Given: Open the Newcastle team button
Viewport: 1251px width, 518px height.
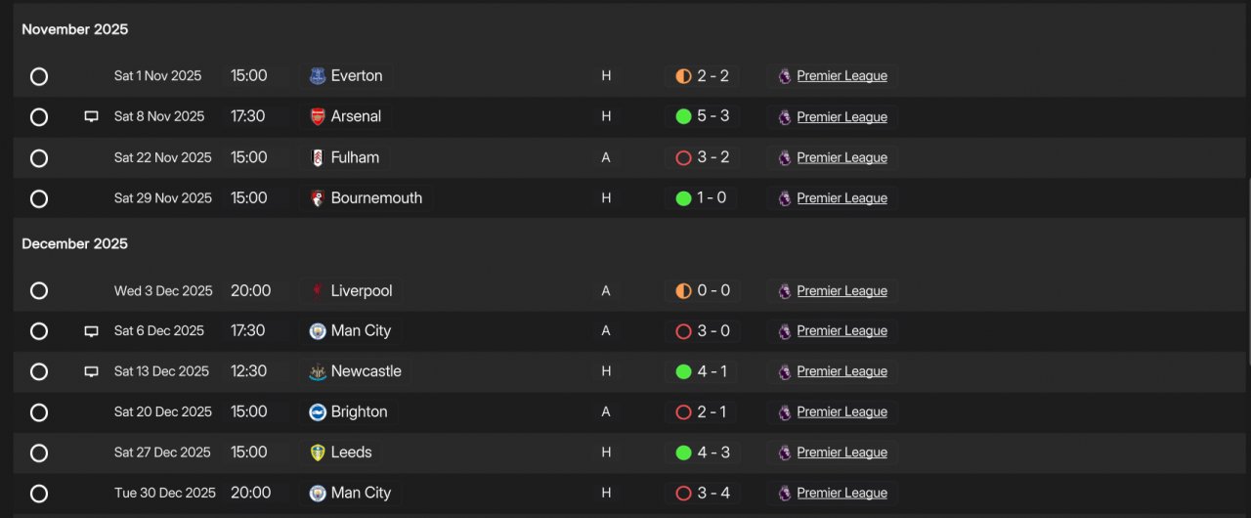Looking at the screenshot, I should 356,371.
